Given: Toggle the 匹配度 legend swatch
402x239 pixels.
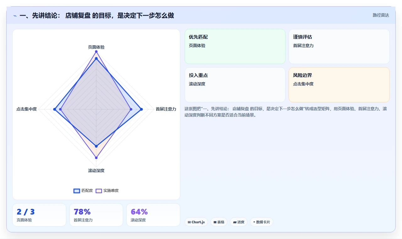Looking at the screenshot, I should point(77,191).
